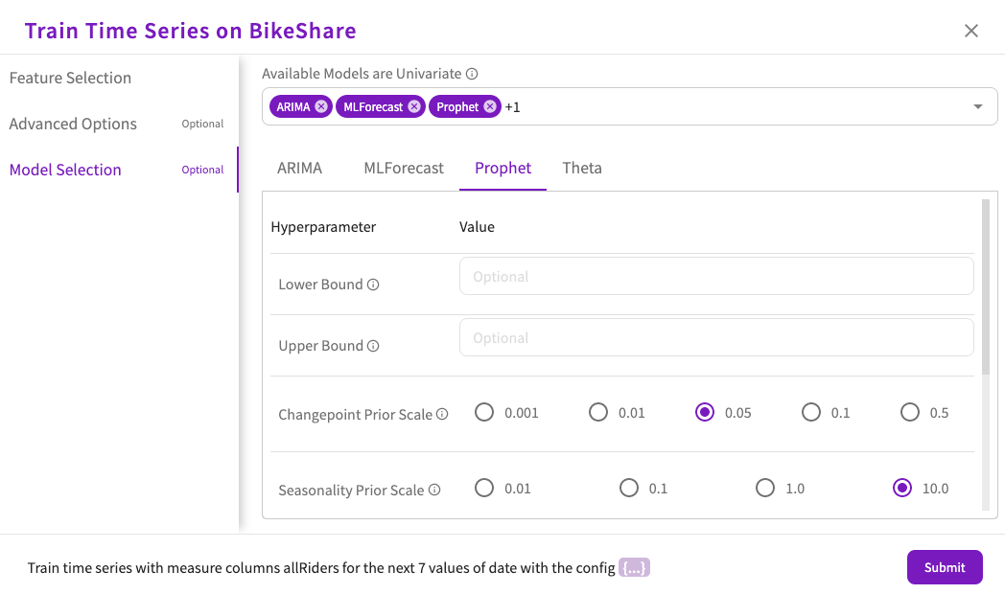This screenshot has width=1005, height=594.
Task: Click the Changepoint Prior Scale info icon
Action: click(x=442, y=414)
